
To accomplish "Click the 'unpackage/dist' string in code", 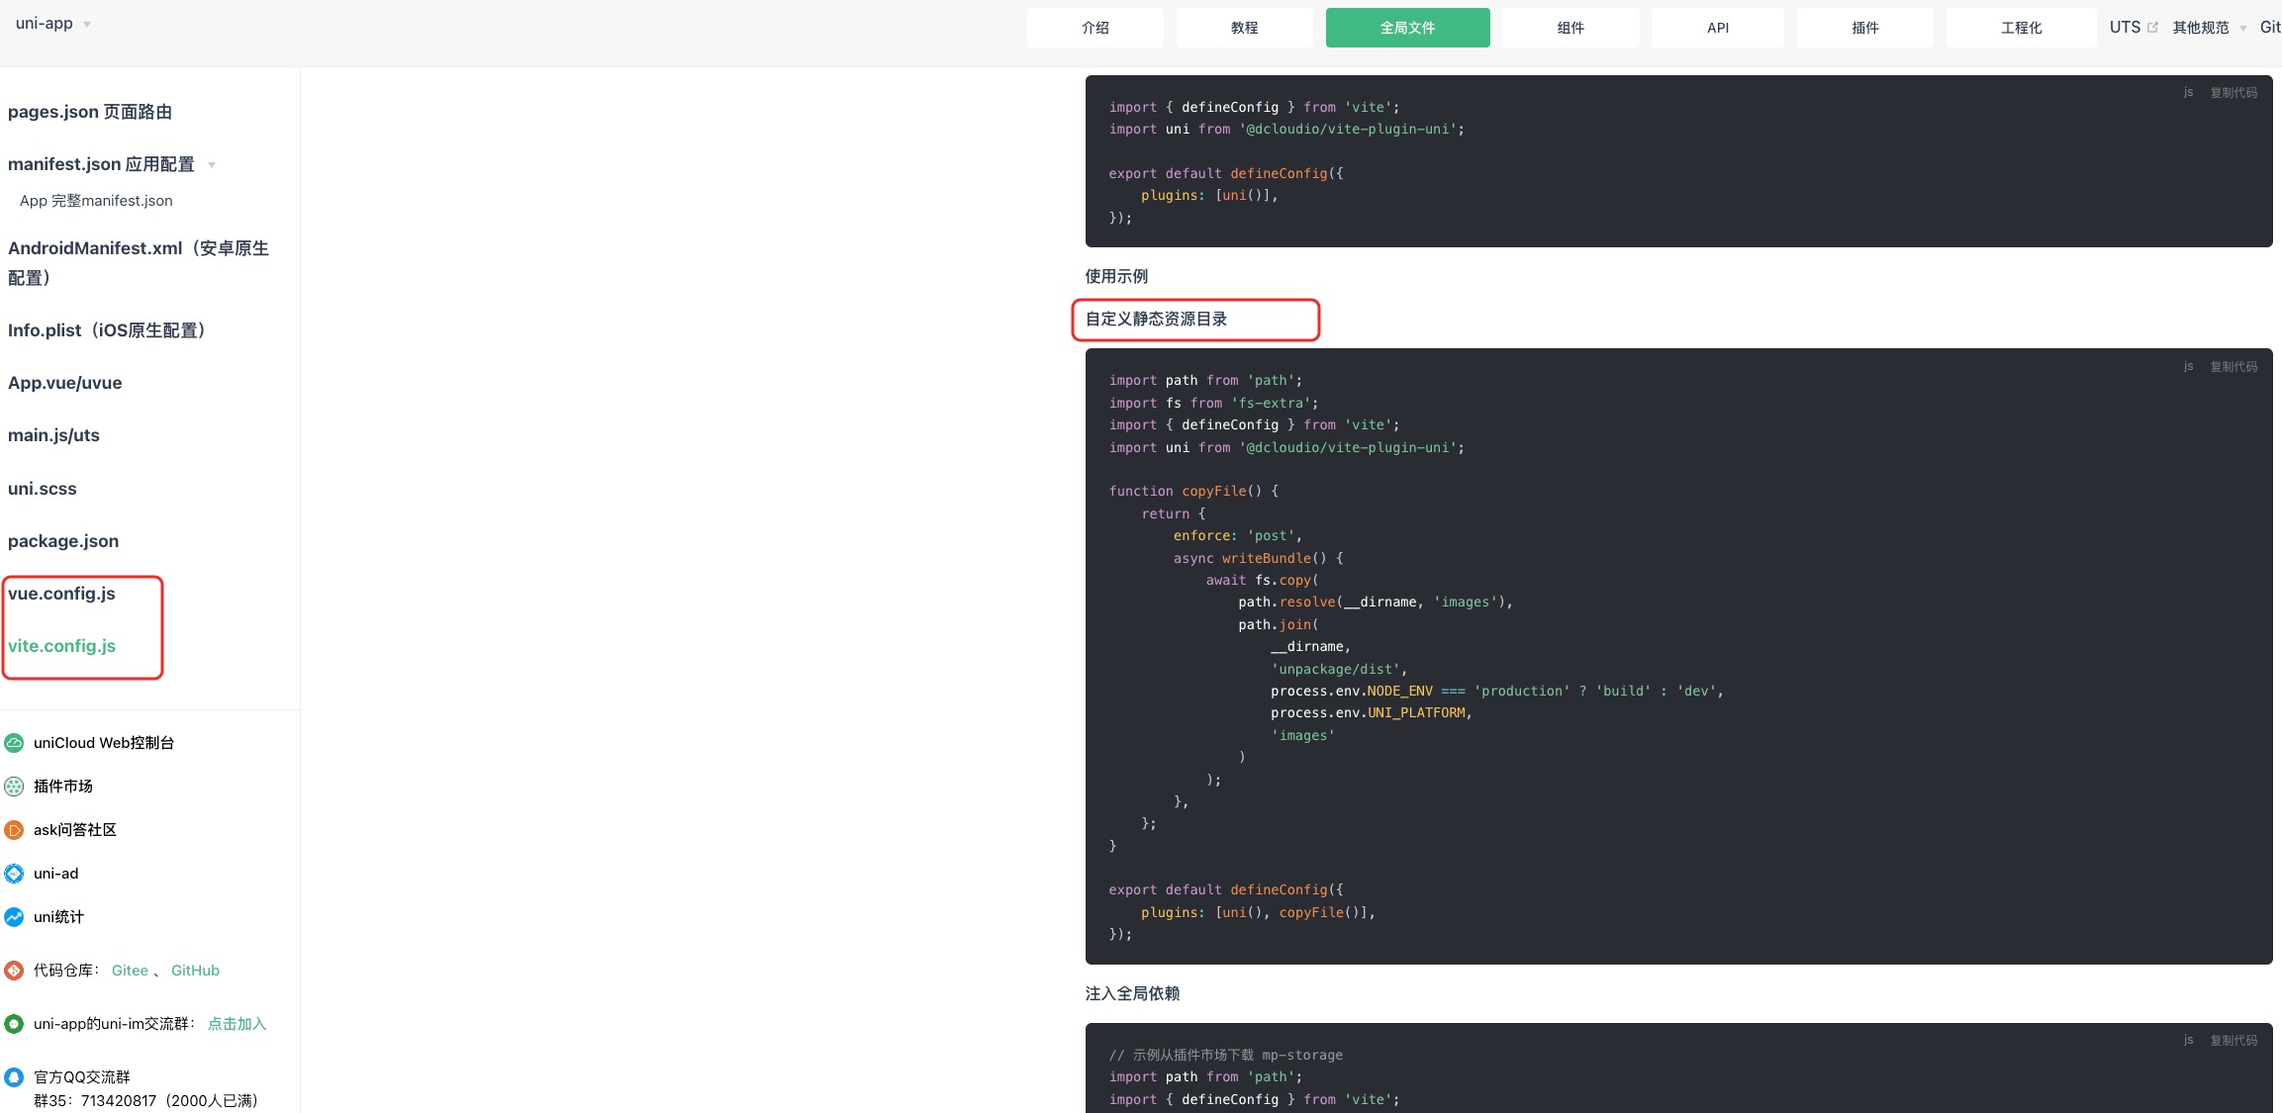I will pos(1335,670).
